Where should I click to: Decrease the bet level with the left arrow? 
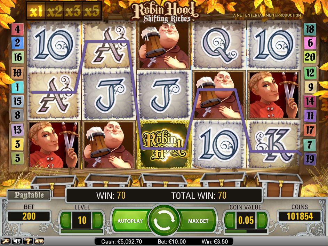click(x=65, y=220)
